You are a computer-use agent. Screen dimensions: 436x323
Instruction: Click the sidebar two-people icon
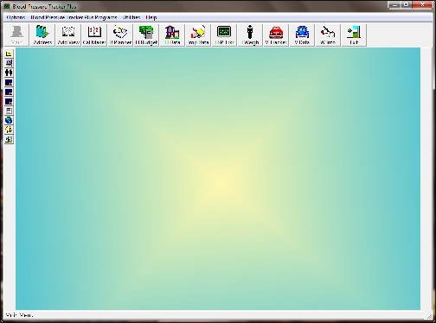[9, 73]
